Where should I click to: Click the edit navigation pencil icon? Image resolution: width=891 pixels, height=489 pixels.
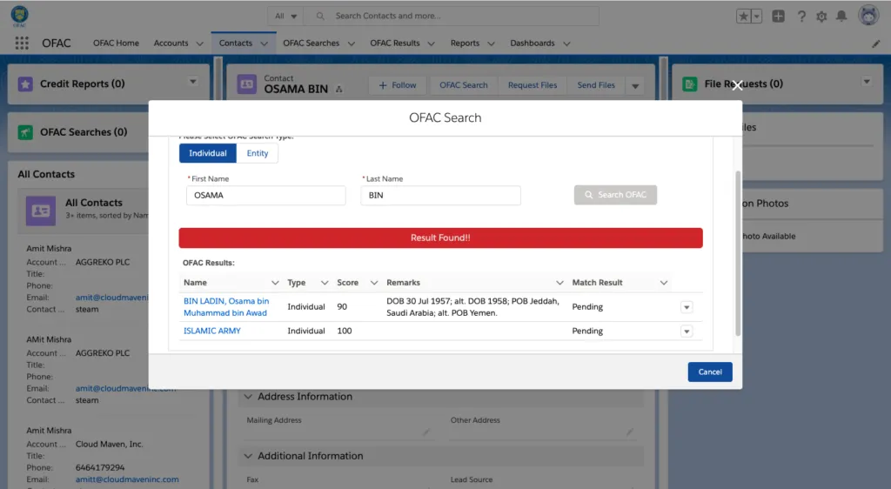(x=875, y=44)
